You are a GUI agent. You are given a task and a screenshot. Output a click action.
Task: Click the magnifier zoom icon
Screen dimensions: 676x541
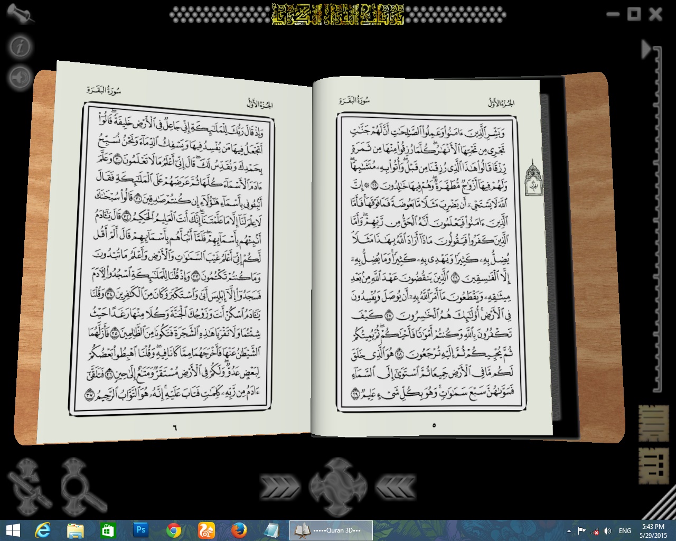[x=83, y=487]
